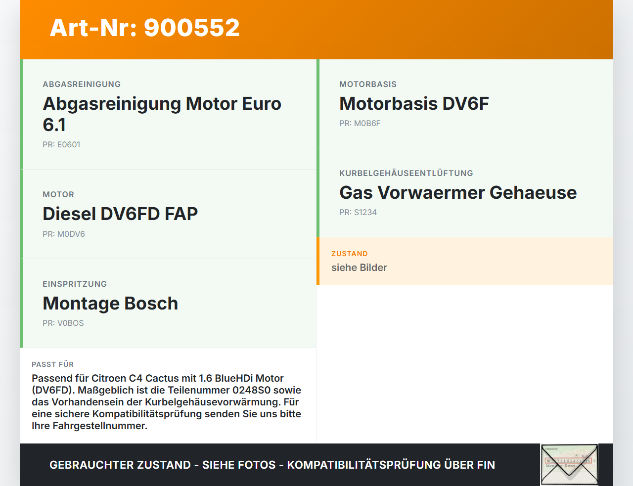Select 'Gas Vorwaermer Gehaeuse' title
The height and width of the screenshot is (486, 633).
coord(458,192)
